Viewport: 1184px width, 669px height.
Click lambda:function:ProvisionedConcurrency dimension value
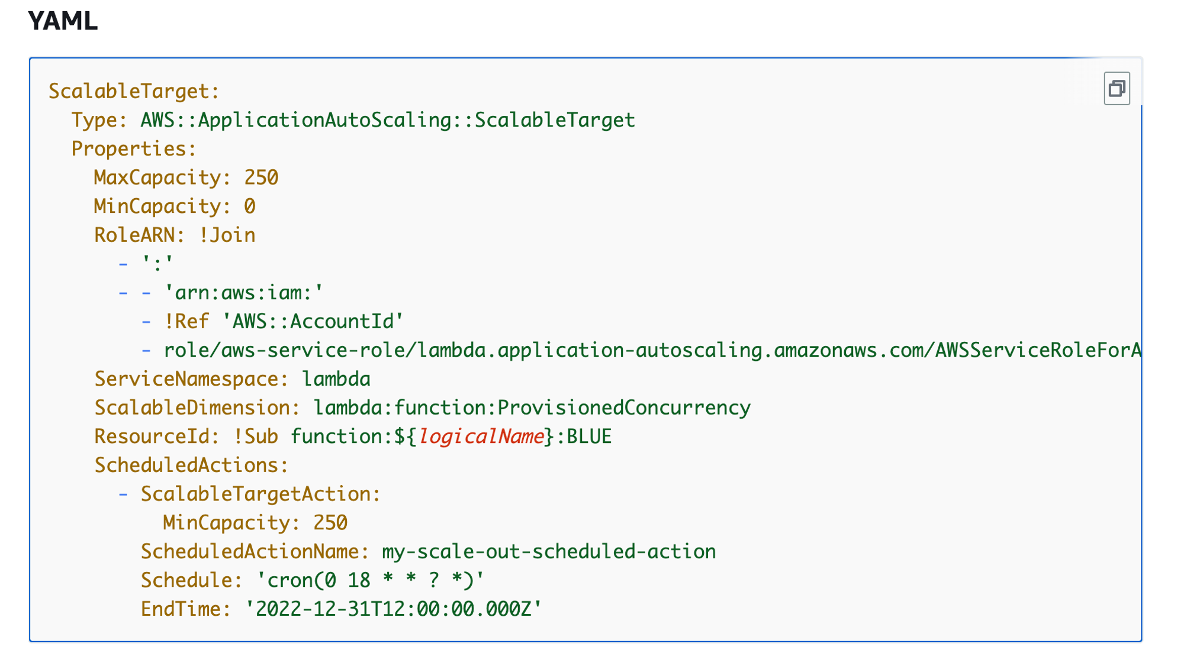click(x=531, y=408)
